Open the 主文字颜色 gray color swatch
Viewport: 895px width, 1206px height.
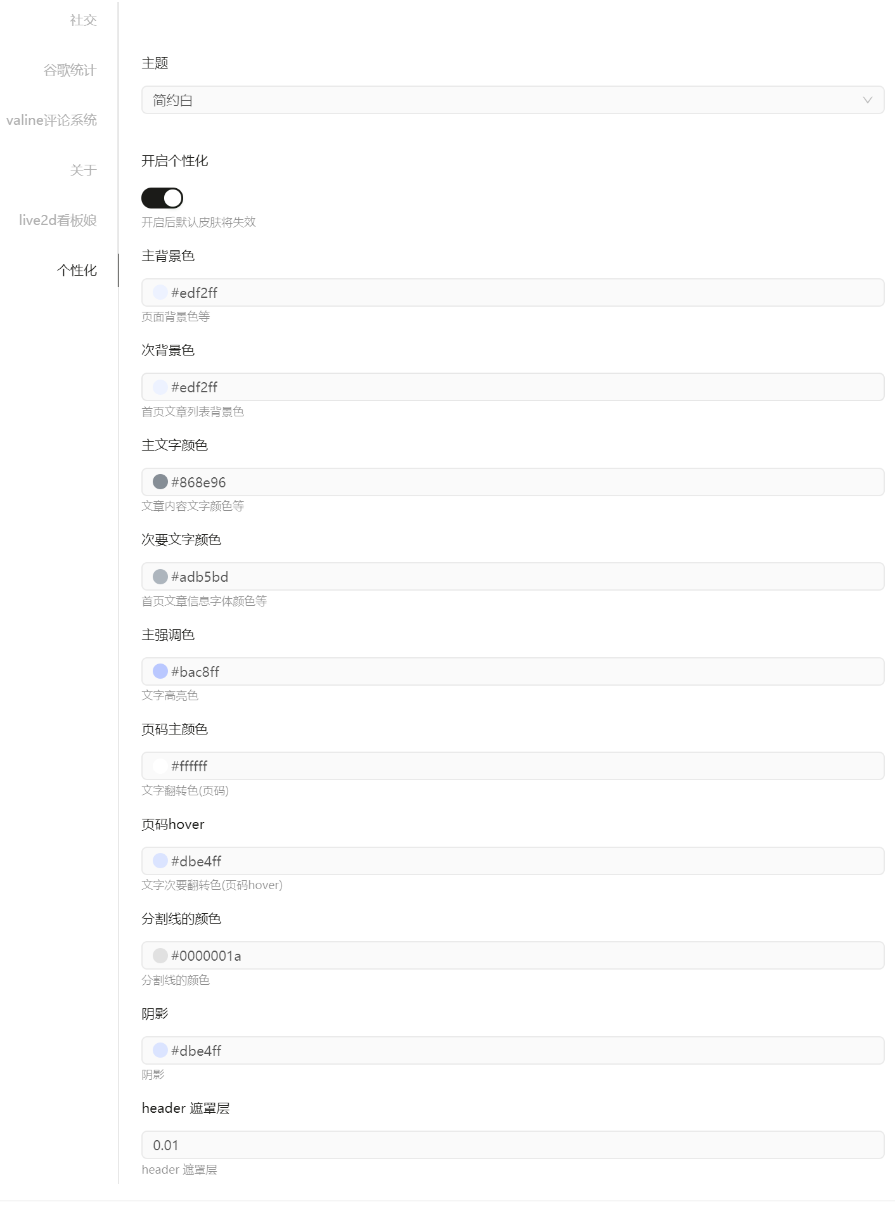coord(160,482)
